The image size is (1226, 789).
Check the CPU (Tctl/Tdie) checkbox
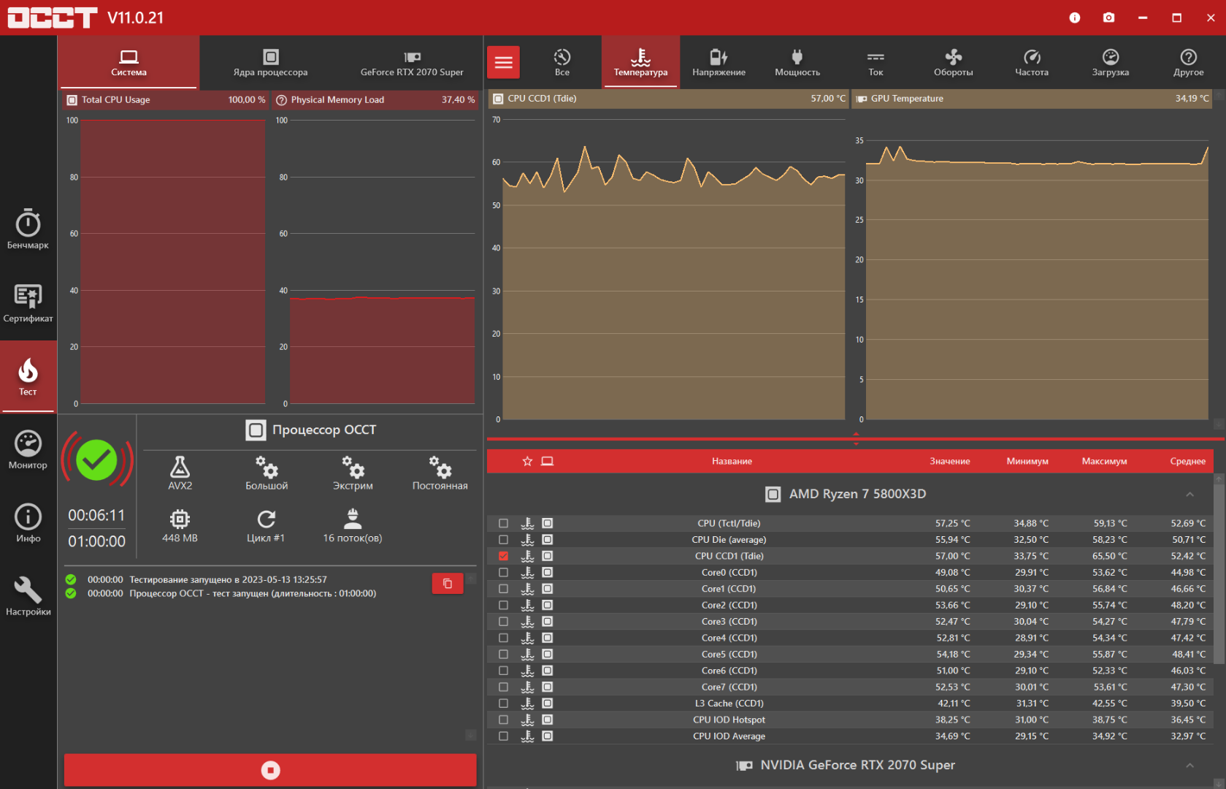(503, 523)
